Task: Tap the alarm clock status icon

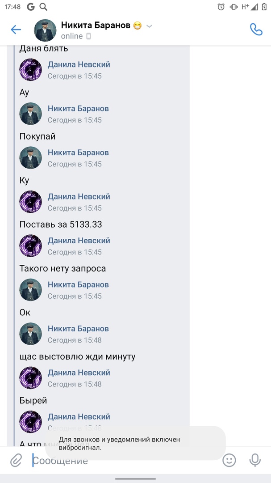Action: click(x=221, y=7)
